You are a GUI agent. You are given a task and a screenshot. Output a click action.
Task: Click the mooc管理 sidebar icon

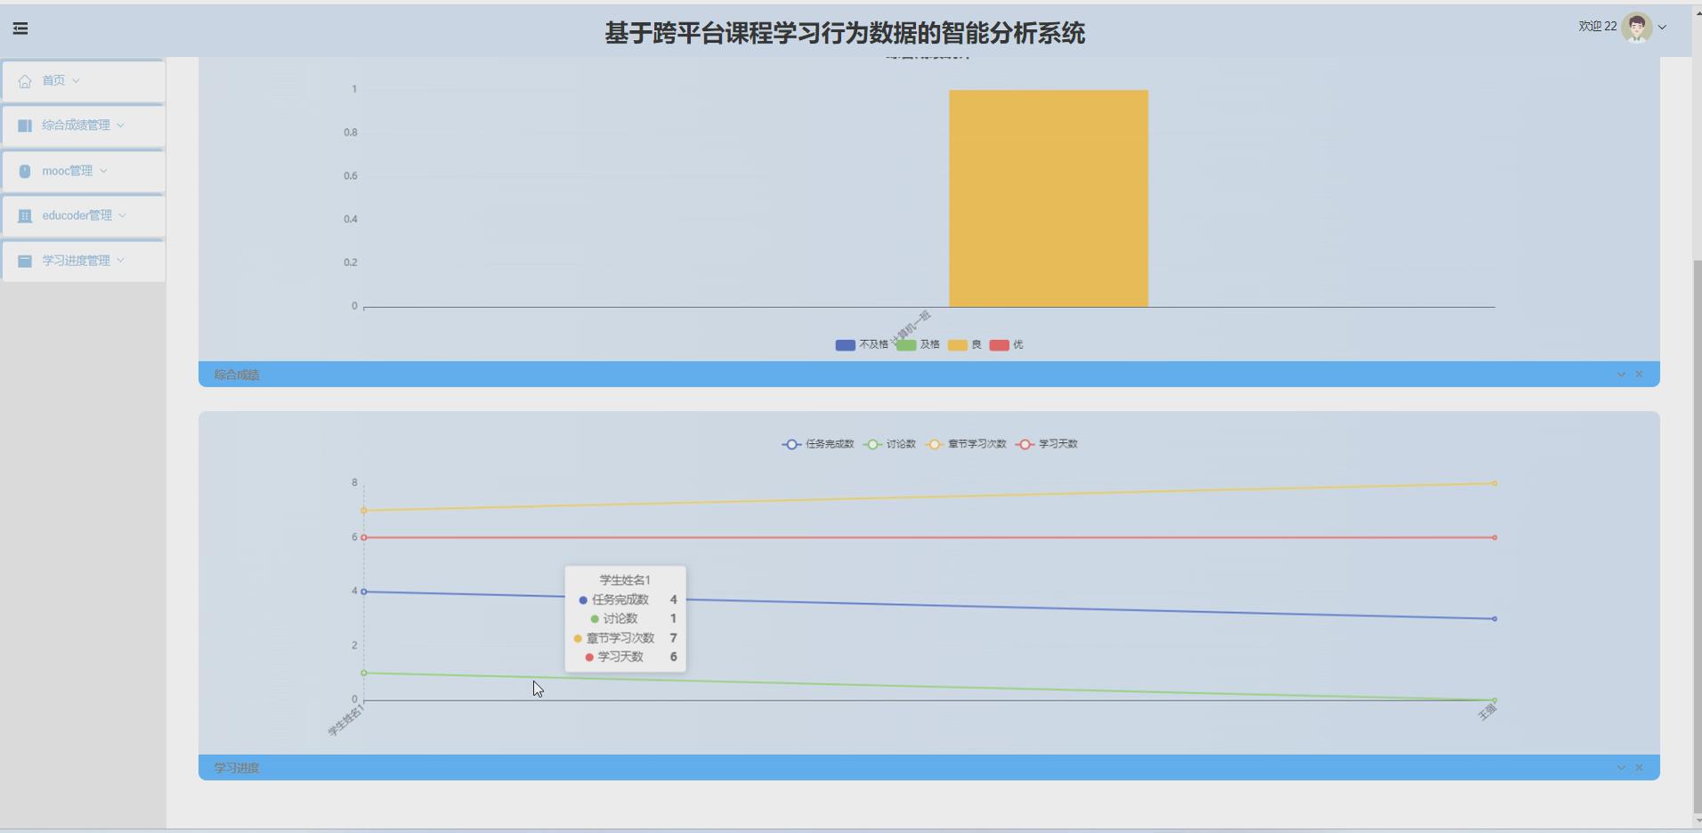[24, 170]
